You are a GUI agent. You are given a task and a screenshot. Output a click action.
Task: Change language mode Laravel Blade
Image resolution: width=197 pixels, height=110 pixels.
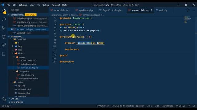(167, 106)
